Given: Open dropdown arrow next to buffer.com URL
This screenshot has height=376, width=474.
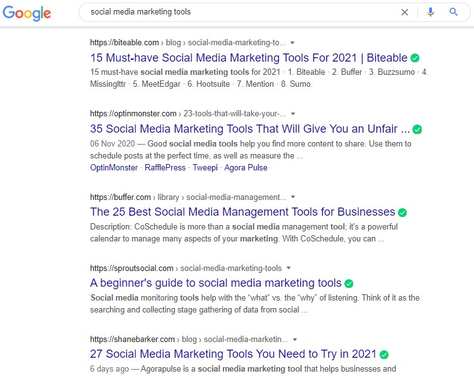Looking at the screenshot, I should click(294, 197).
